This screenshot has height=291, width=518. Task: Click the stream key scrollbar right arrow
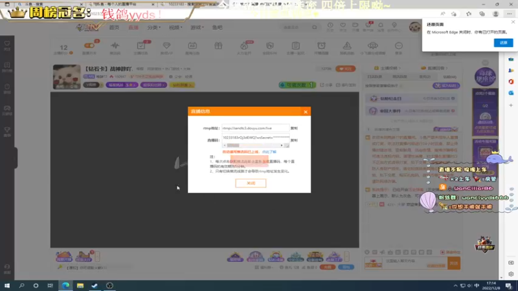pyautogui.click(x=282, y=145)
